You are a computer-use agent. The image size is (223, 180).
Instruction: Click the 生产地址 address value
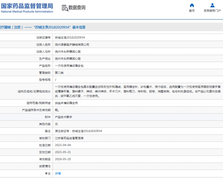[68, 59]
